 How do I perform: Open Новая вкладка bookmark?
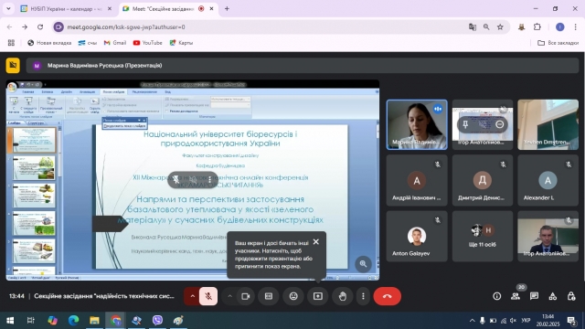[49, 43]
